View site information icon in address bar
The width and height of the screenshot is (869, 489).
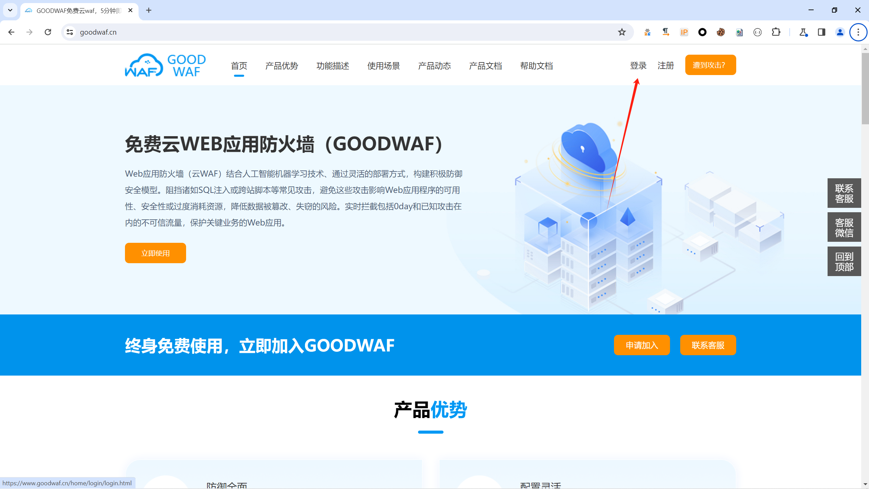click(70, 32)
